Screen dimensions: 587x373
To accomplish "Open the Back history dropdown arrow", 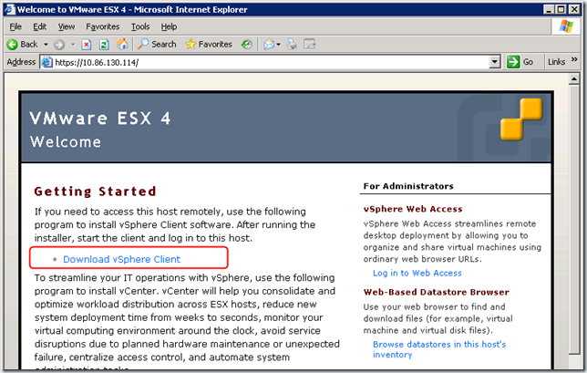I will [46, 45].
